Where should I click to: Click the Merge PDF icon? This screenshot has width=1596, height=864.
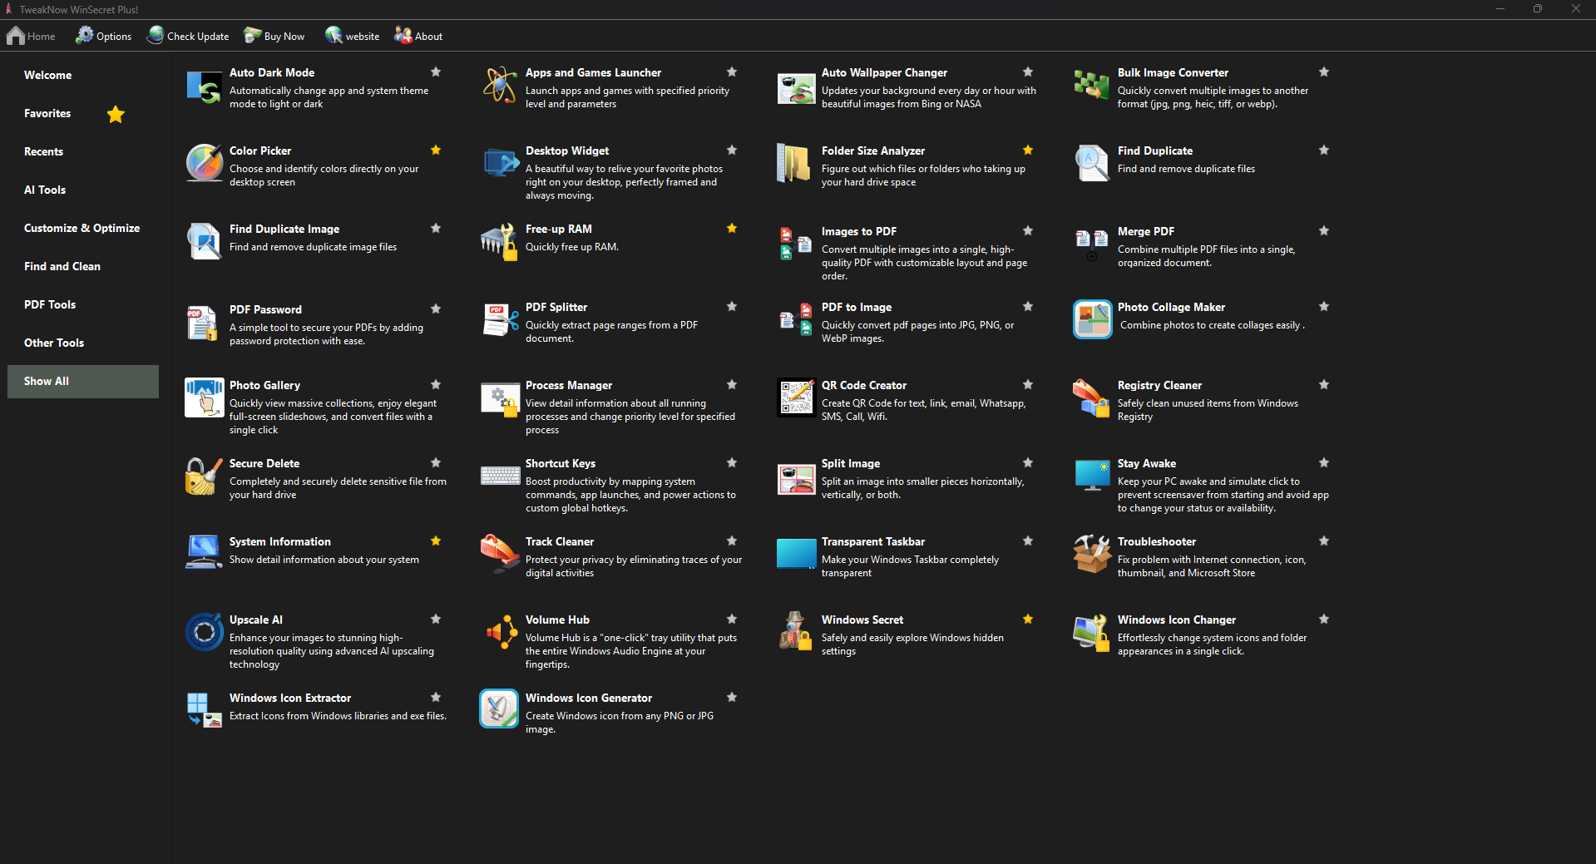click(1092, 244)
